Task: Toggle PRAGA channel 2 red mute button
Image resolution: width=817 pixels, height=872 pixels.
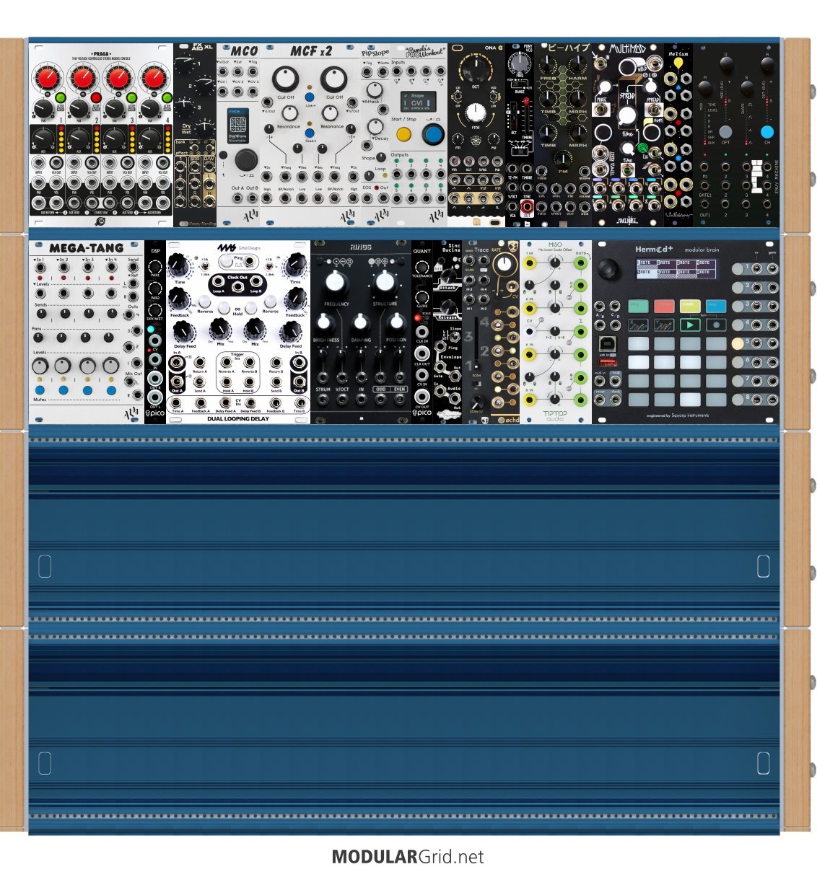Action: click(x=95, y=98)
